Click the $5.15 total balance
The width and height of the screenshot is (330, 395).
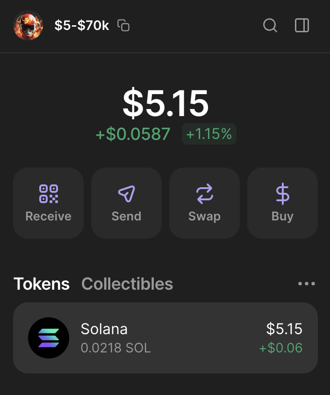tap(165, 103)
